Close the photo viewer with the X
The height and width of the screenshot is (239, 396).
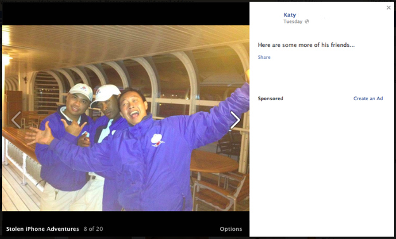click(x=388, y=8)
